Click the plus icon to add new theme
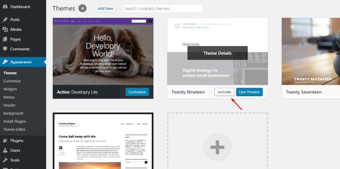The width and height of the screenshot is (340, 169). pyautogui.click(x=217, y=147)
